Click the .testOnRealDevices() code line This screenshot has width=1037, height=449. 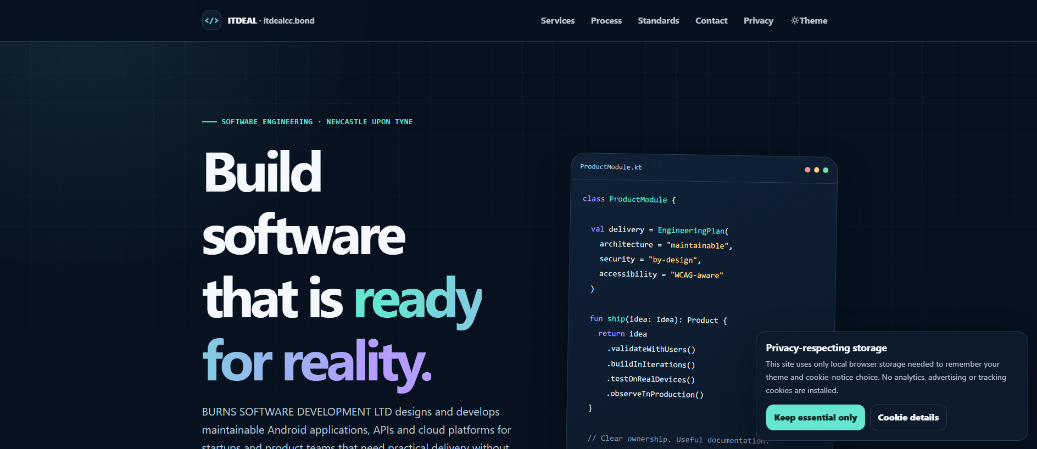(650, 379)
